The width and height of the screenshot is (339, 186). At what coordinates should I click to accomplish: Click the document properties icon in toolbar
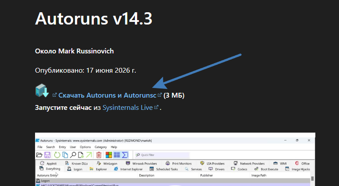click(81, 155)
